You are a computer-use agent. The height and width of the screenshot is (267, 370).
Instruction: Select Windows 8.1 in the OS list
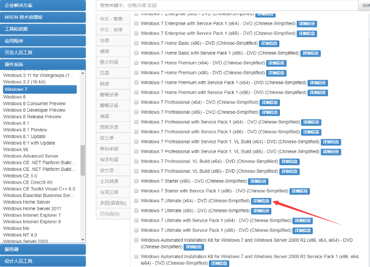[16, 123]
